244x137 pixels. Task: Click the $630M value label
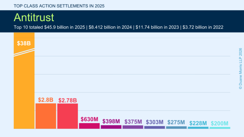pyautogui.click(x=89, y=119)
